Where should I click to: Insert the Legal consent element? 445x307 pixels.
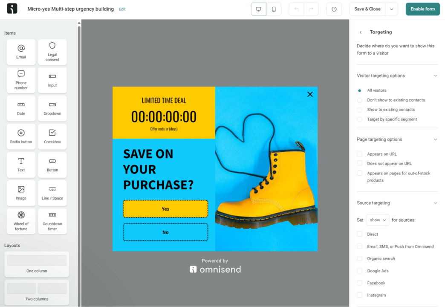coord(52,52)
